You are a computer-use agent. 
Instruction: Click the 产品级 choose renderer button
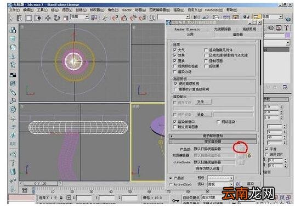click(241, 149)
